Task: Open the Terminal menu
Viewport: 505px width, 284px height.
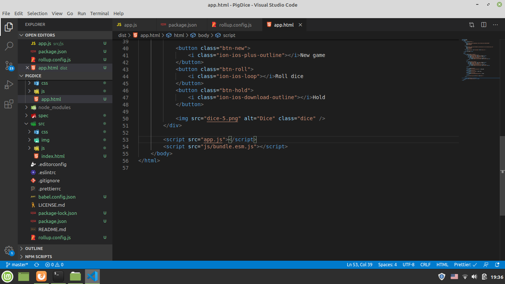Action: pos(99,13)
